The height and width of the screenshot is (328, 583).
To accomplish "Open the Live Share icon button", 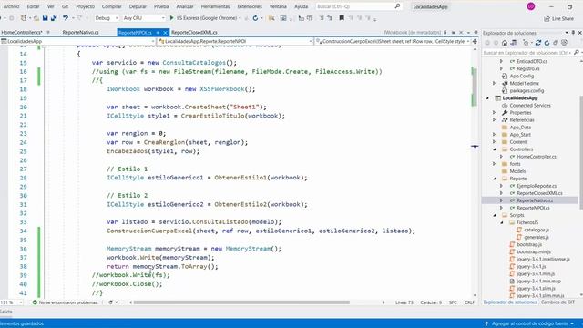I will tap(547, 18).
